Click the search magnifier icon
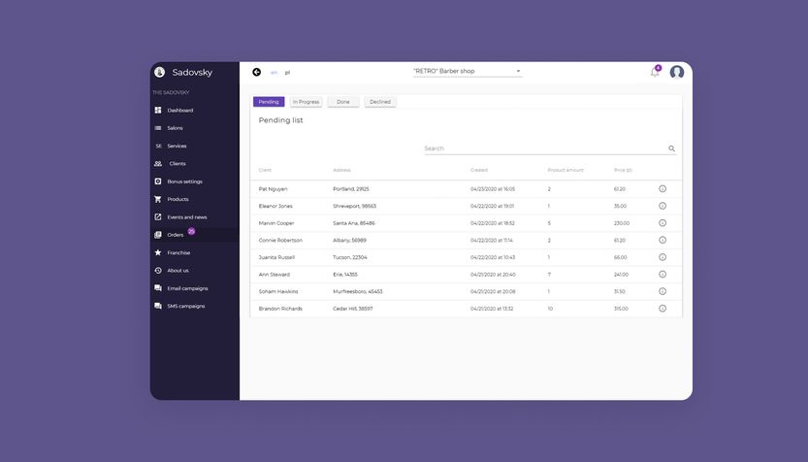This screenshot has height=462, width=808. (671, 148)
